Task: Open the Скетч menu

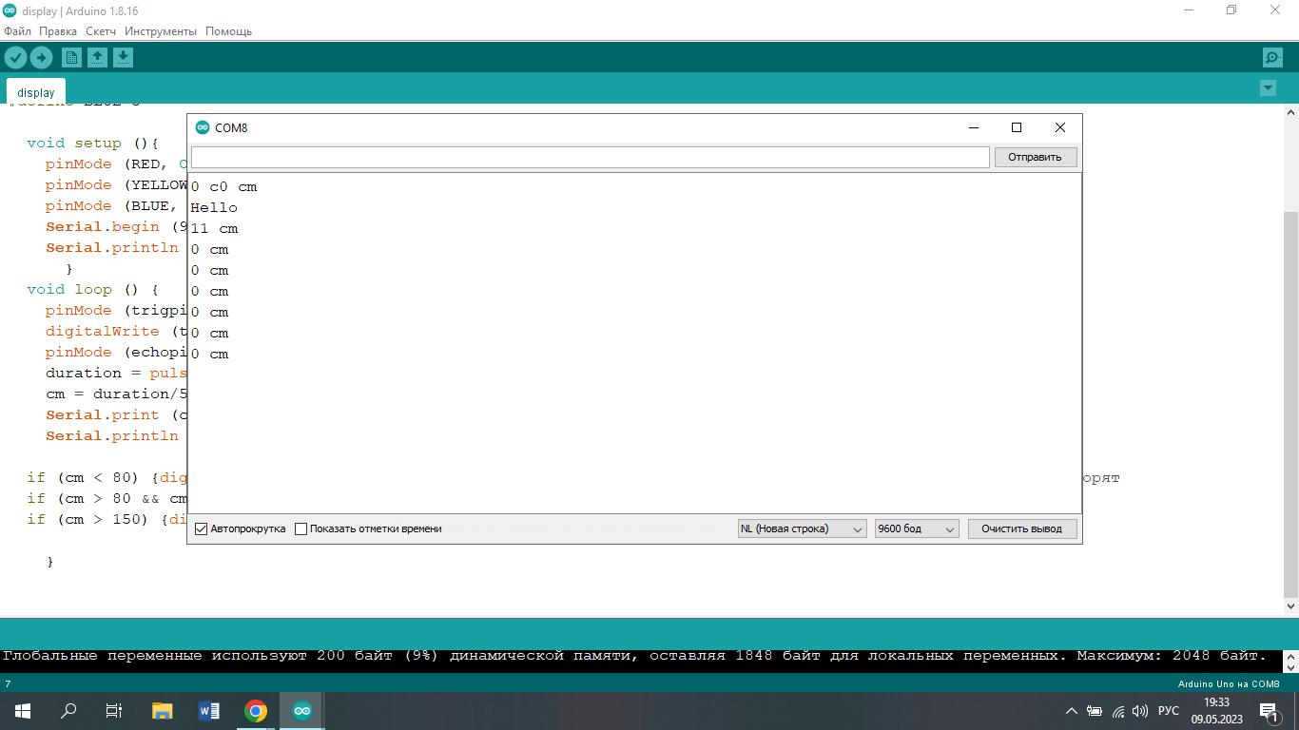Action: pyautogui.click(x=101, y=31)
